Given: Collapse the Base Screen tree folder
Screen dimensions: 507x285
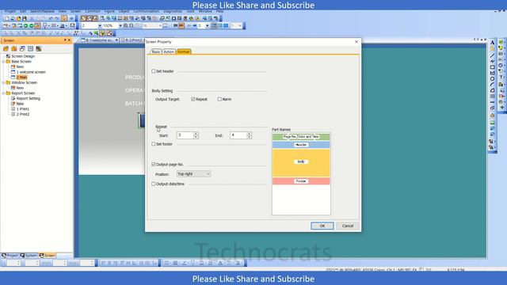Looking at the screenshot, I should [3, 62].
